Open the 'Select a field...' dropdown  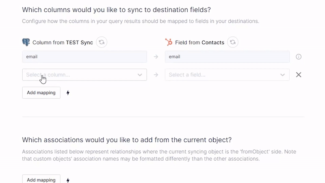point(221,75)
